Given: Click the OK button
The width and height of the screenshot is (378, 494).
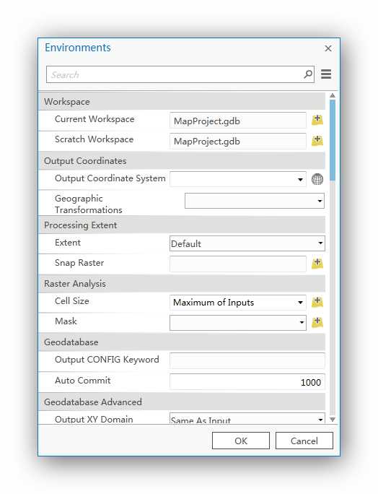Looking at the screenshot, I should tap(241, 441).
